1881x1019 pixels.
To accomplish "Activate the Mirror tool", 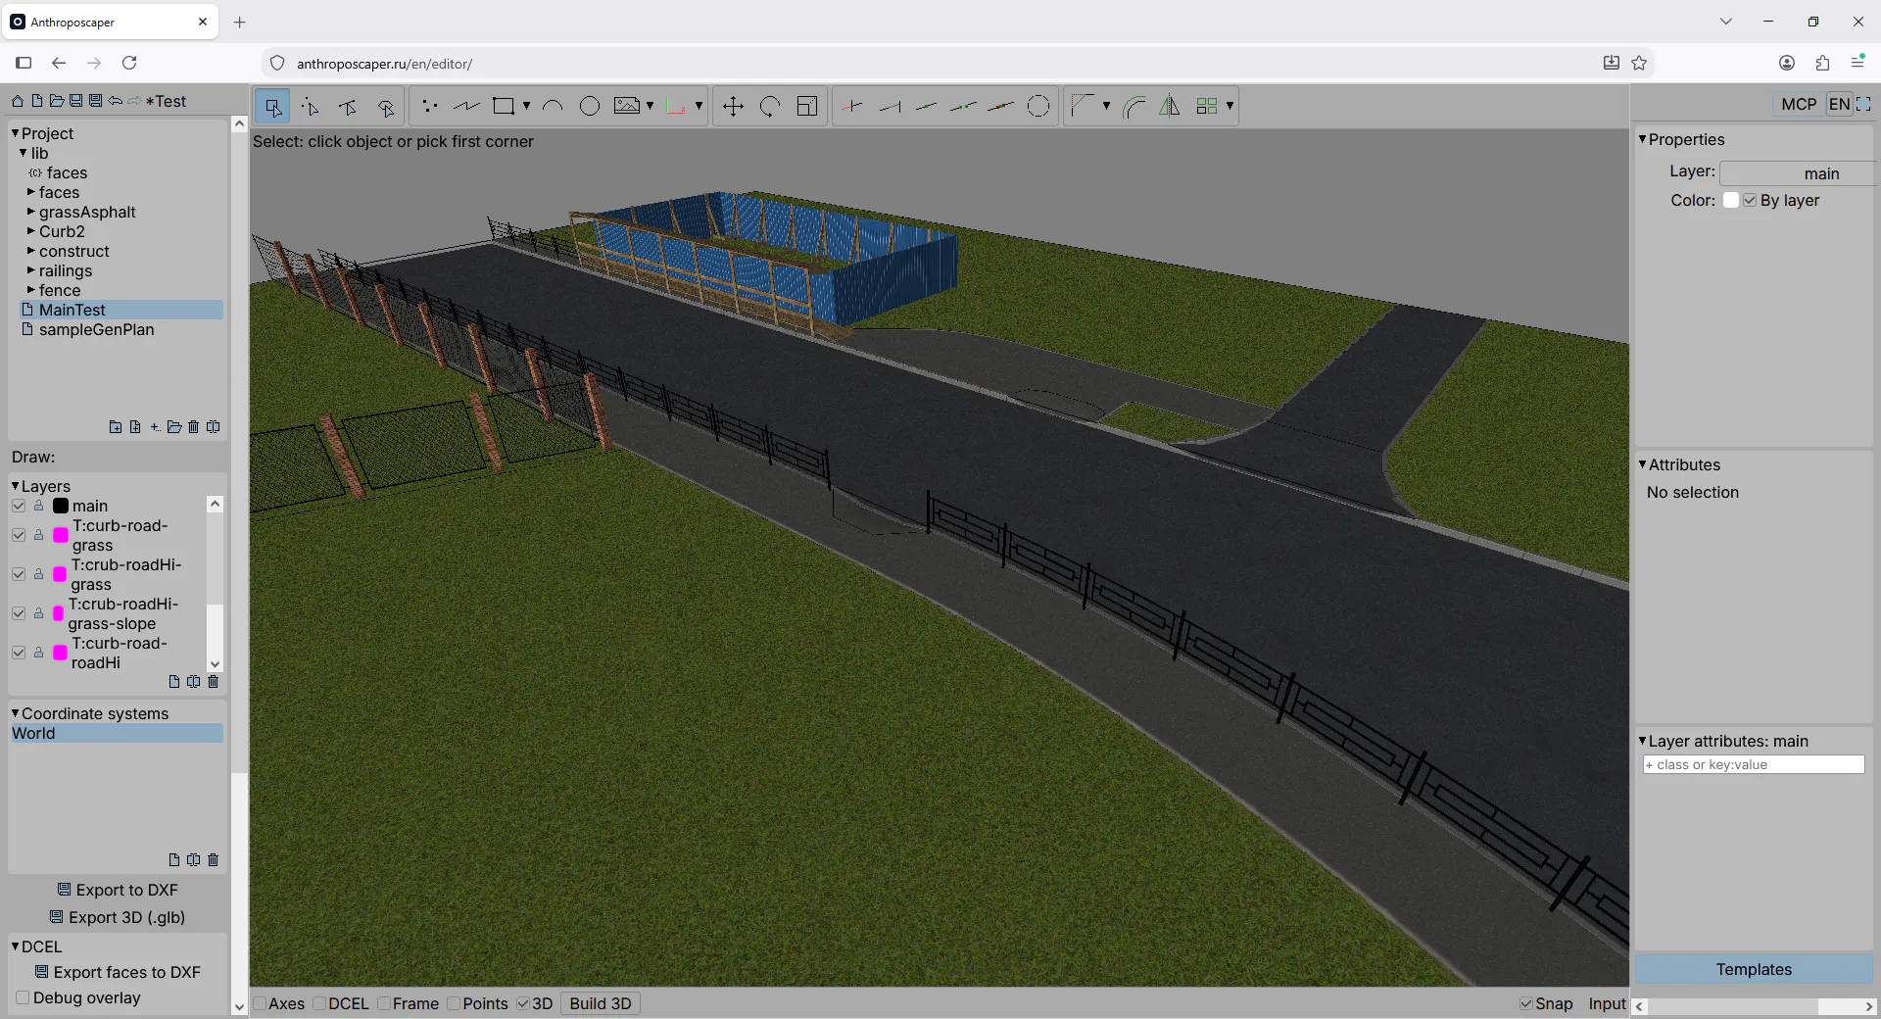I will pos(1170,106).
